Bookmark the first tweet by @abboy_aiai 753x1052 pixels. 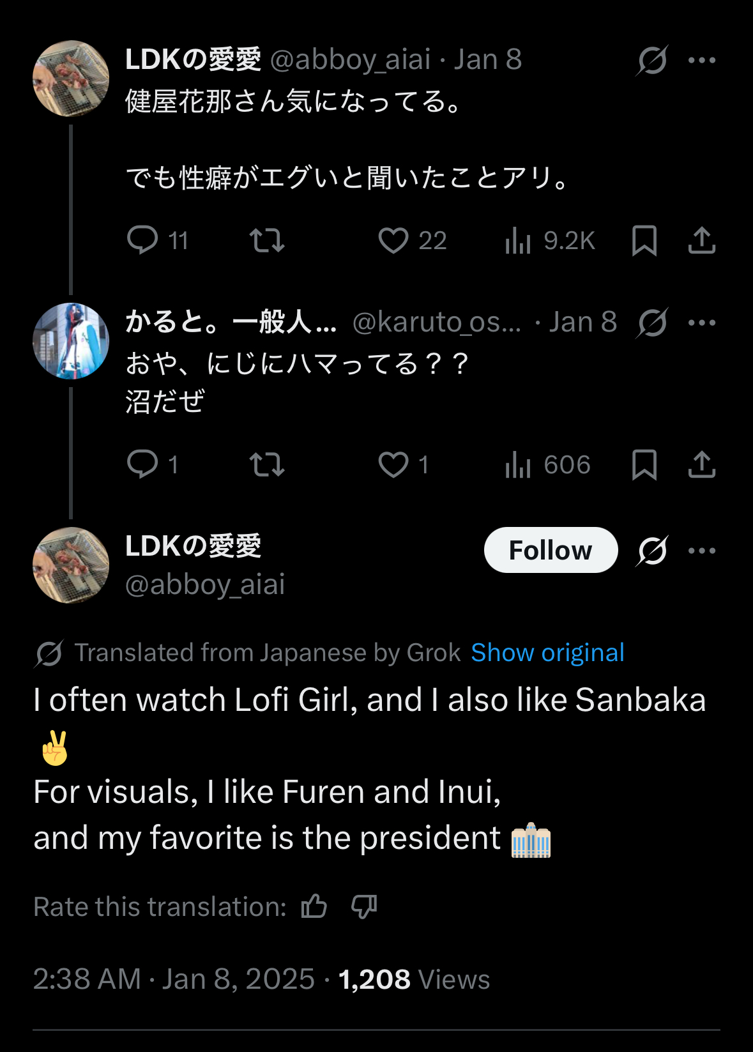click(x=644, y=241)
